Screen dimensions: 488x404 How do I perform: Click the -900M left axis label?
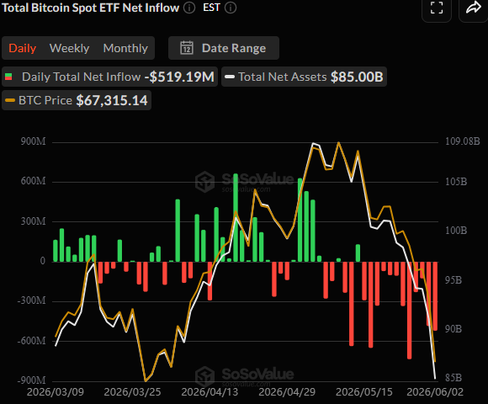click(31, 380)
